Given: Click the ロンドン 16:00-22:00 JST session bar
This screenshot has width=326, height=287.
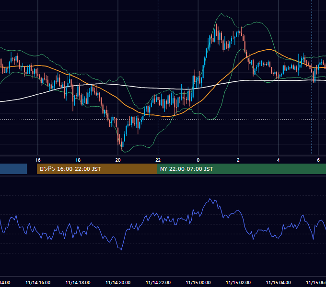Looking at the screenshot, I should pos(97,169).
